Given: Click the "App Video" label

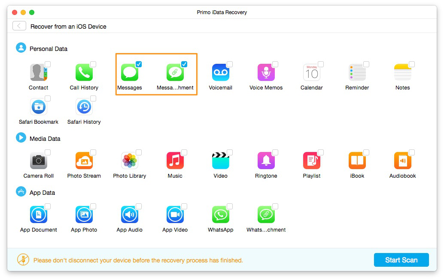Looking at the screenshot, I should tap(175, 230).
